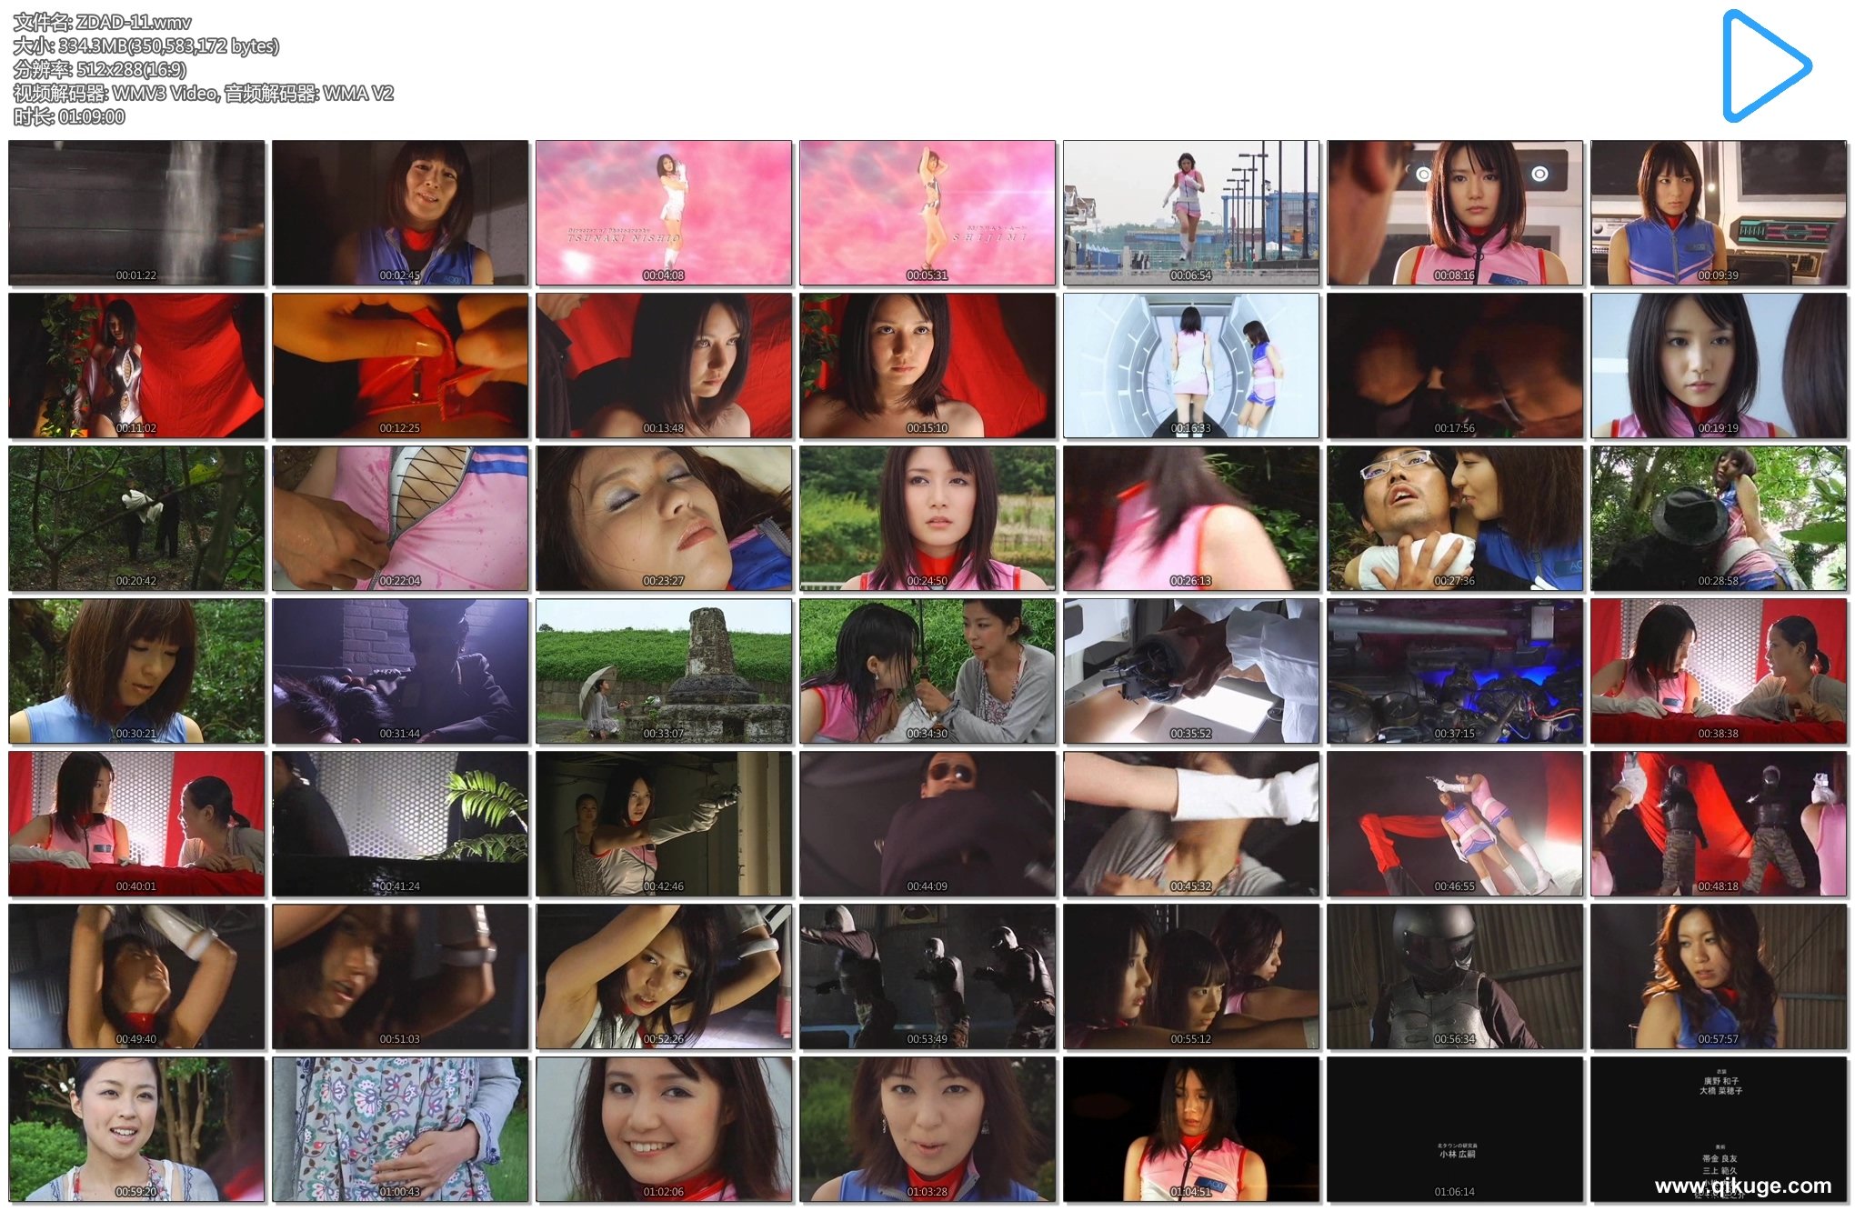Select the frame timestamped 00:24:50
1855x1211 pixels.
[x=927, y=518]
